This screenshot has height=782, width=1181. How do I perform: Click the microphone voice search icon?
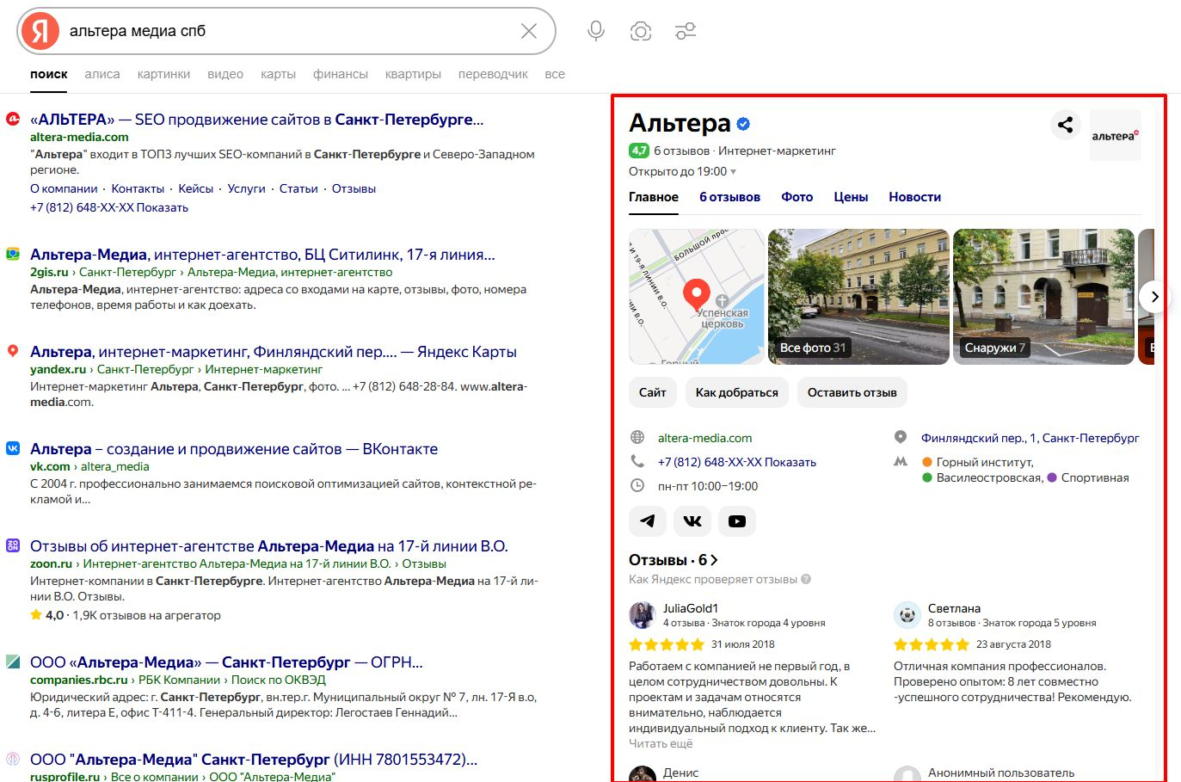pos(595,32)
